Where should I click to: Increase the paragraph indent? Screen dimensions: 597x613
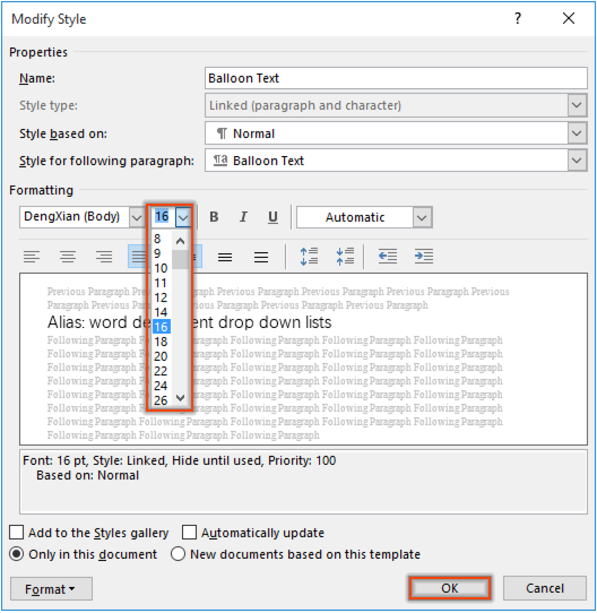[x=423, y=256]
